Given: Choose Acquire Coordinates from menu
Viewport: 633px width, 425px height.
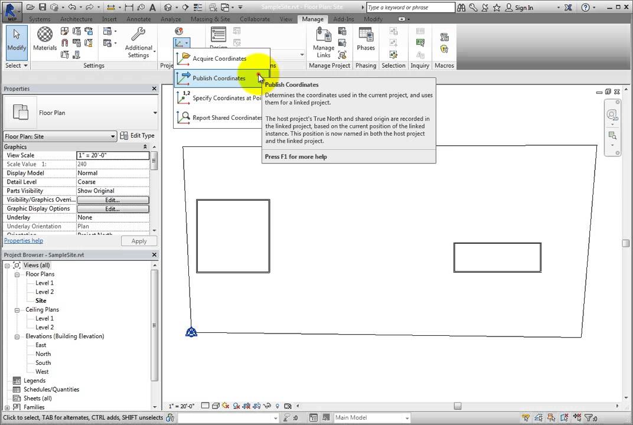Looking at the screenshot, I should point(221,58).
